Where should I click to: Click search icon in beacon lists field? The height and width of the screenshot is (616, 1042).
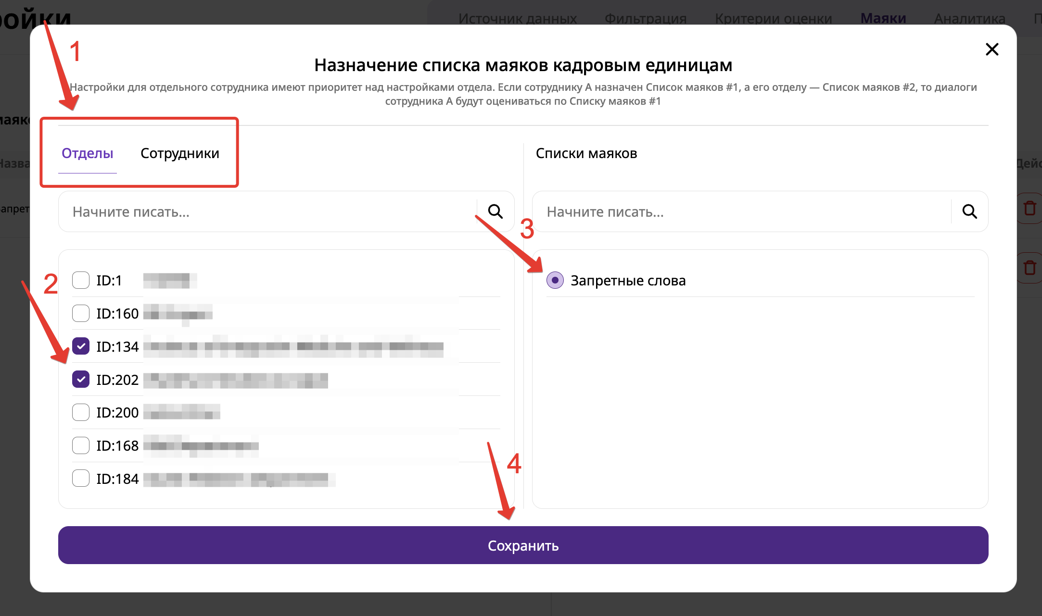969,211
